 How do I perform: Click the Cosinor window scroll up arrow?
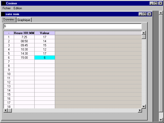[161, 13]
